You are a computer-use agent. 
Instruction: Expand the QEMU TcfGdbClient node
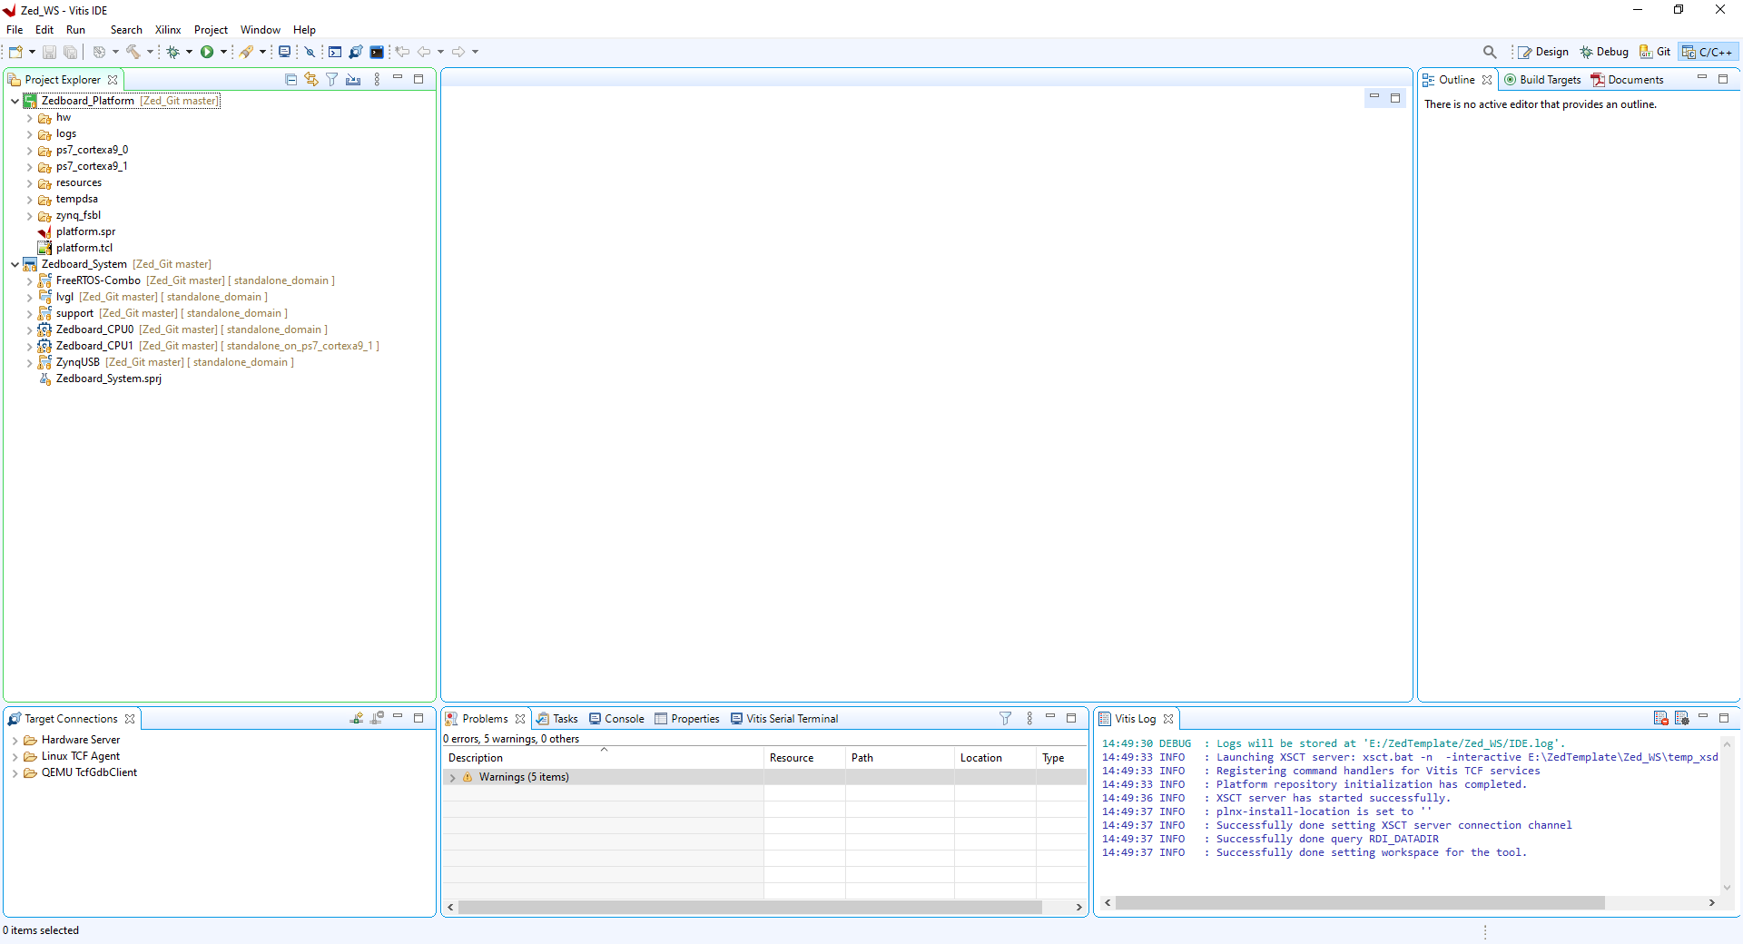(x=15, y=773)
